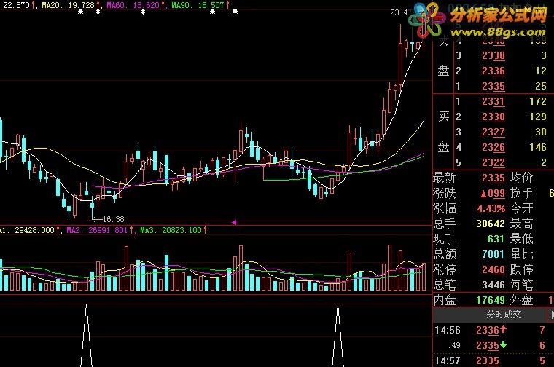This screenshot has width=554, height=367.
Task: Click the 跌停 label
Action: click(521, 269)
